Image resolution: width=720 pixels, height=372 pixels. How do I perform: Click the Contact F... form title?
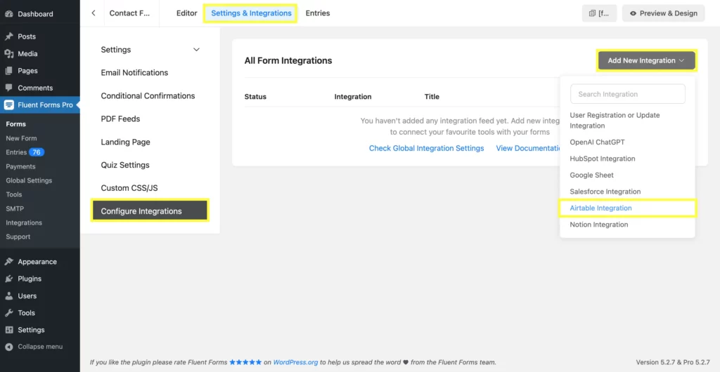coord(129,13)
